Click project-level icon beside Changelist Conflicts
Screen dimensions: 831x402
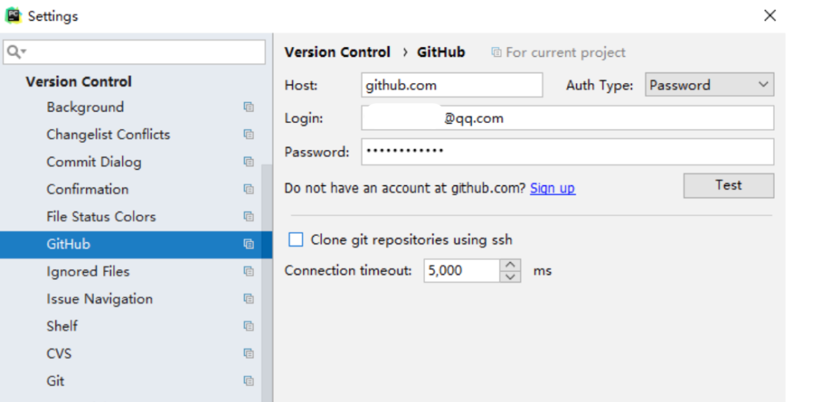click(249, 135)
